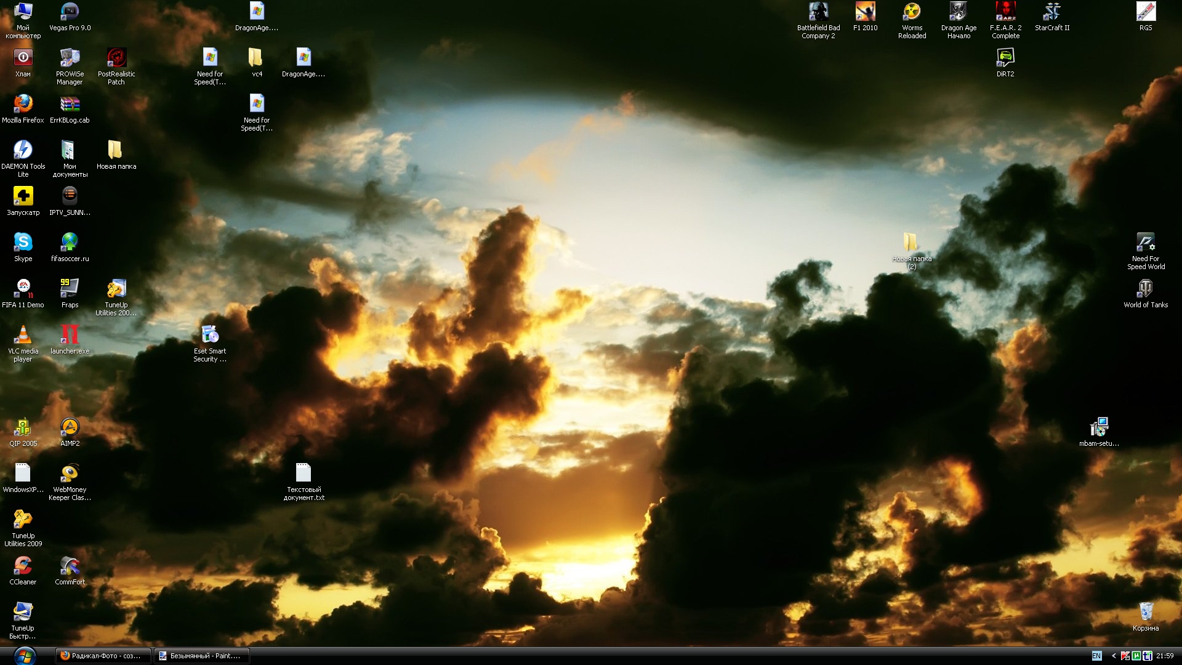Select the Fraps shortcut icon
Image resolution: width=1182 pixels, height=665 pixels.
pos(70,289)
